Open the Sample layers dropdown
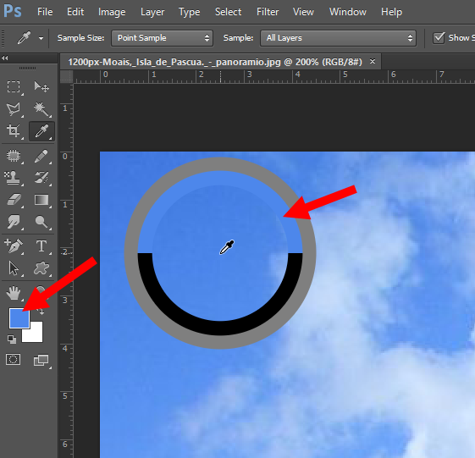Viewport: 475px width, 458px height. [x=338, y=38]
